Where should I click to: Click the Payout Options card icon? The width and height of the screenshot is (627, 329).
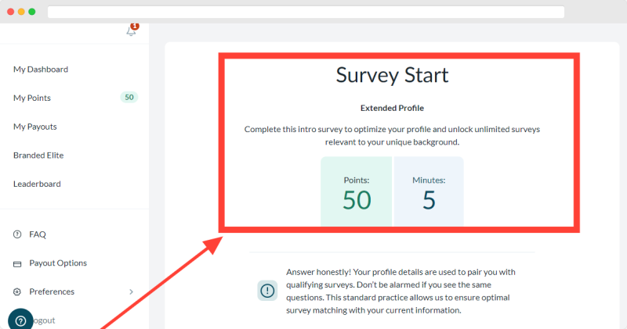(x=17, y=264)
